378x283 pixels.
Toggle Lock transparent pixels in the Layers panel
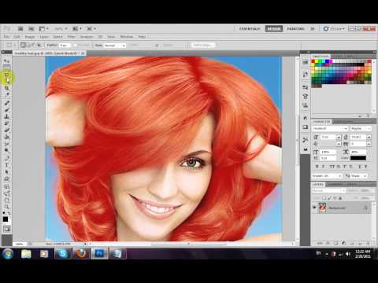(x=324, y=198)
